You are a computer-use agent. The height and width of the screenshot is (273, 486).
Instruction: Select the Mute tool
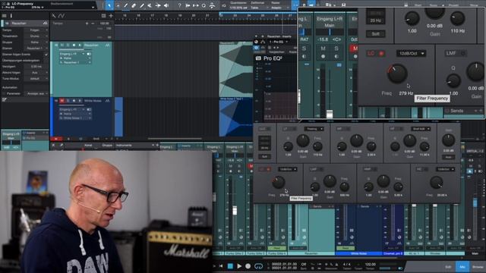click(x=150, y=5)
